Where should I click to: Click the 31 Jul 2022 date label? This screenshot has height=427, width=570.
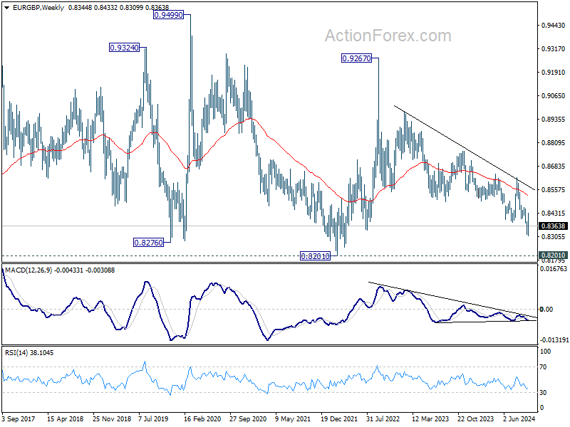[x=383, y=419]
